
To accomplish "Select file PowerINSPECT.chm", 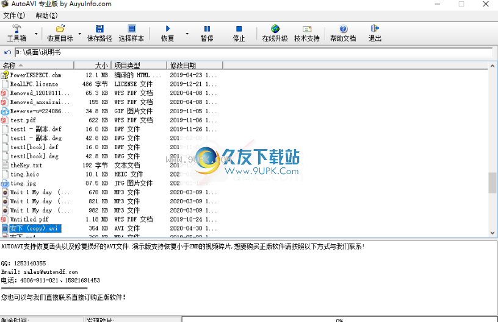I will [x=35, y=75].
